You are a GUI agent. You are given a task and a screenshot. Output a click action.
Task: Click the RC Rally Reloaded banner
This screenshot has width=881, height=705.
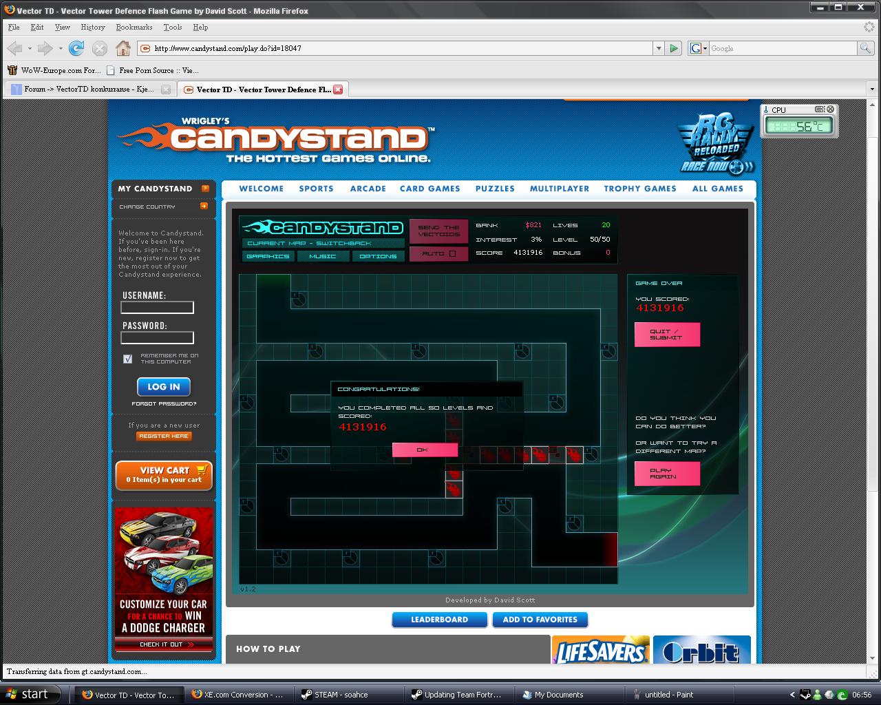(717, 143)
